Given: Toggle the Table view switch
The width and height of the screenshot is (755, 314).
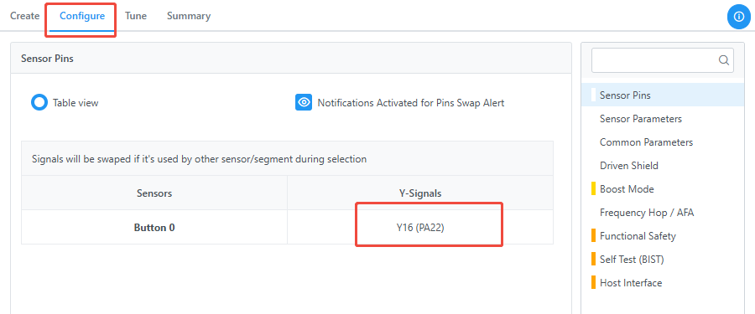Looking at the screenshot, I should [x=39, y=102].
